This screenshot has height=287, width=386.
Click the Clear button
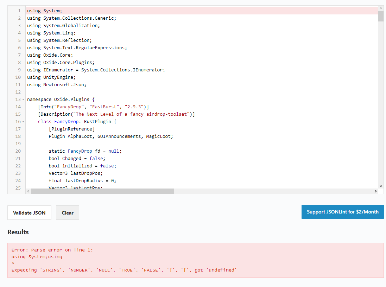pos(68,213)
